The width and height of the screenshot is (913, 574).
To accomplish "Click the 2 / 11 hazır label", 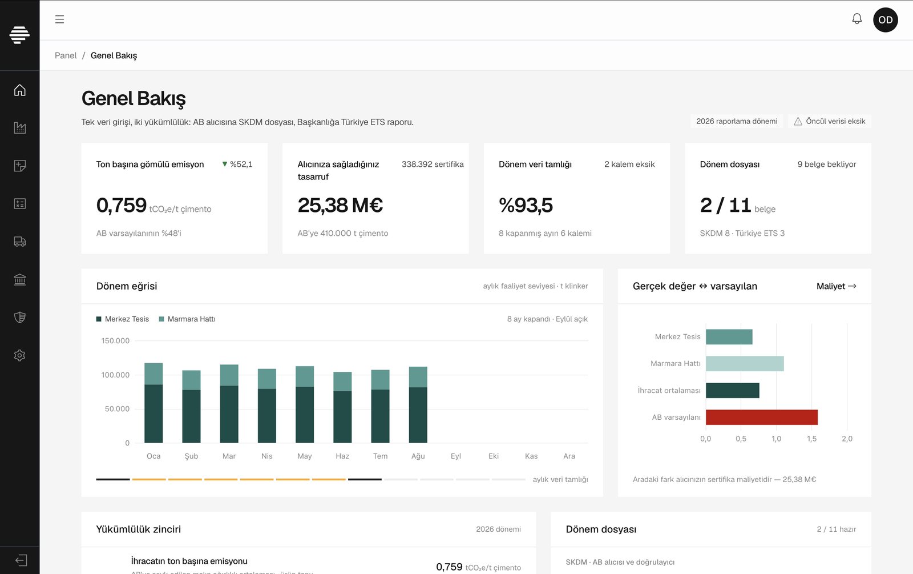I will [837, 529].
